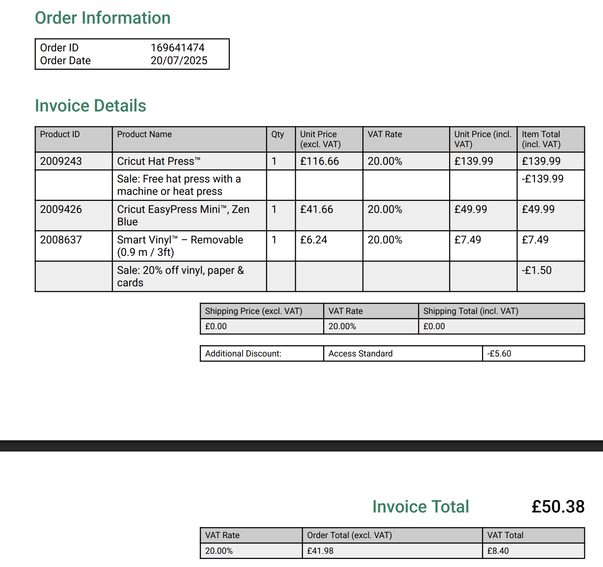The image size is (603, 567).
Task: Click the Shipping Total £0.00 value
Action: tap(434, 326)
